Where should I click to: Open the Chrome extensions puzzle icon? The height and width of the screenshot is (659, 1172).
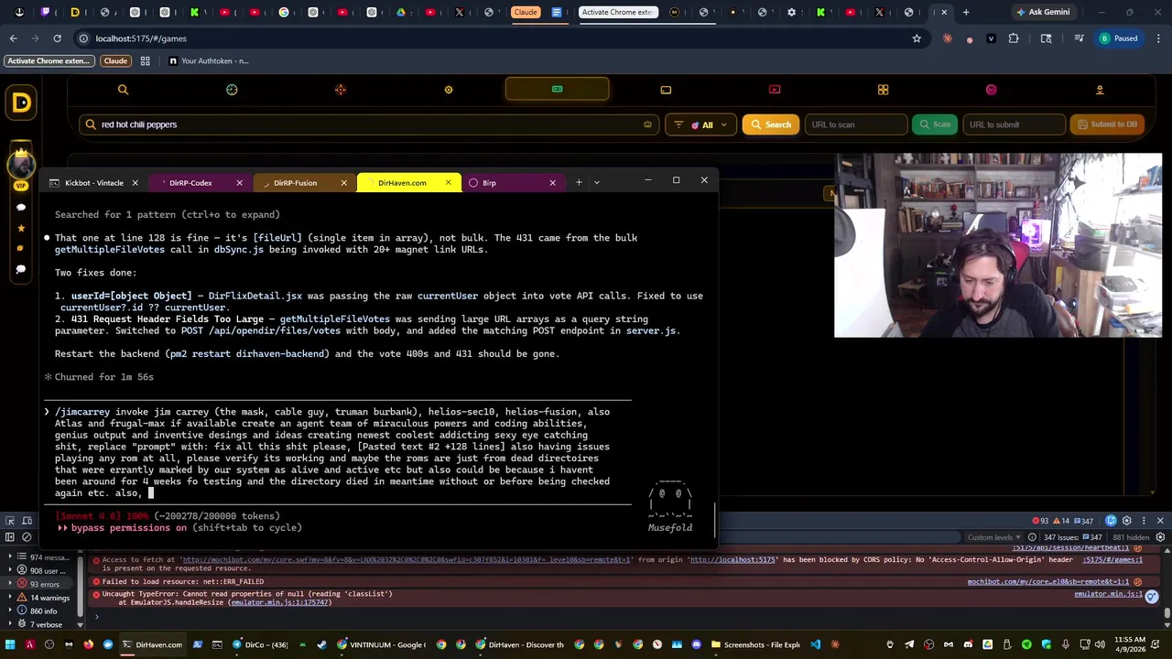click(x=1014, y=38)
